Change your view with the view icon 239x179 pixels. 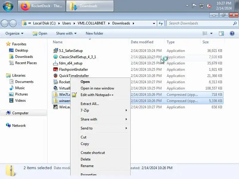[205, 33]
